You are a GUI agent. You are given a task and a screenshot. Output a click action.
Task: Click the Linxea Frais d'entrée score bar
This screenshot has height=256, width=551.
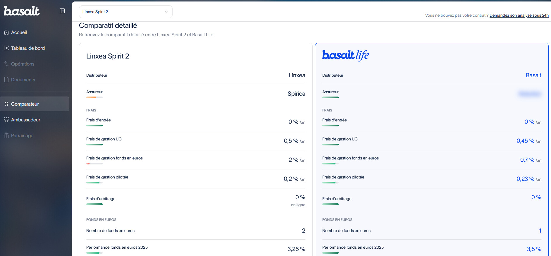[x=94, y=126]
